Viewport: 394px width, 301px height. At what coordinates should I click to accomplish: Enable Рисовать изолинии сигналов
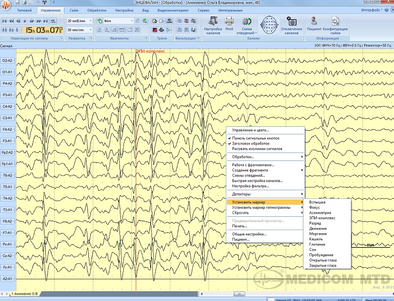pyautogui.click(x=257, y=149)
